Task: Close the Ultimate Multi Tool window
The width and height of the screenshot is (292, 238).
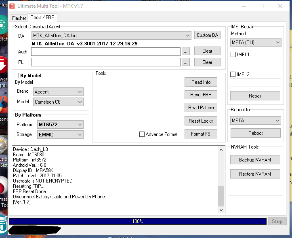Action: 280,6
